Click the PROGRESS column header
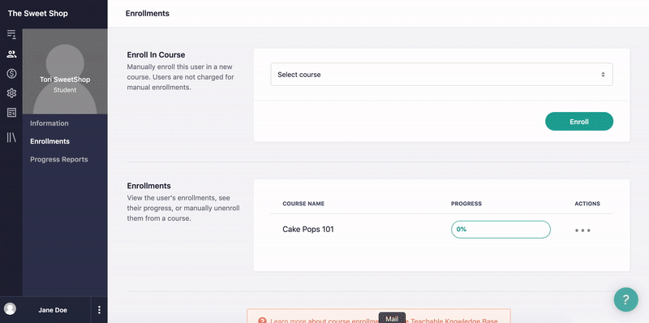Image resolution: width=649 pixels, height=323 pixels. [466, 204]
